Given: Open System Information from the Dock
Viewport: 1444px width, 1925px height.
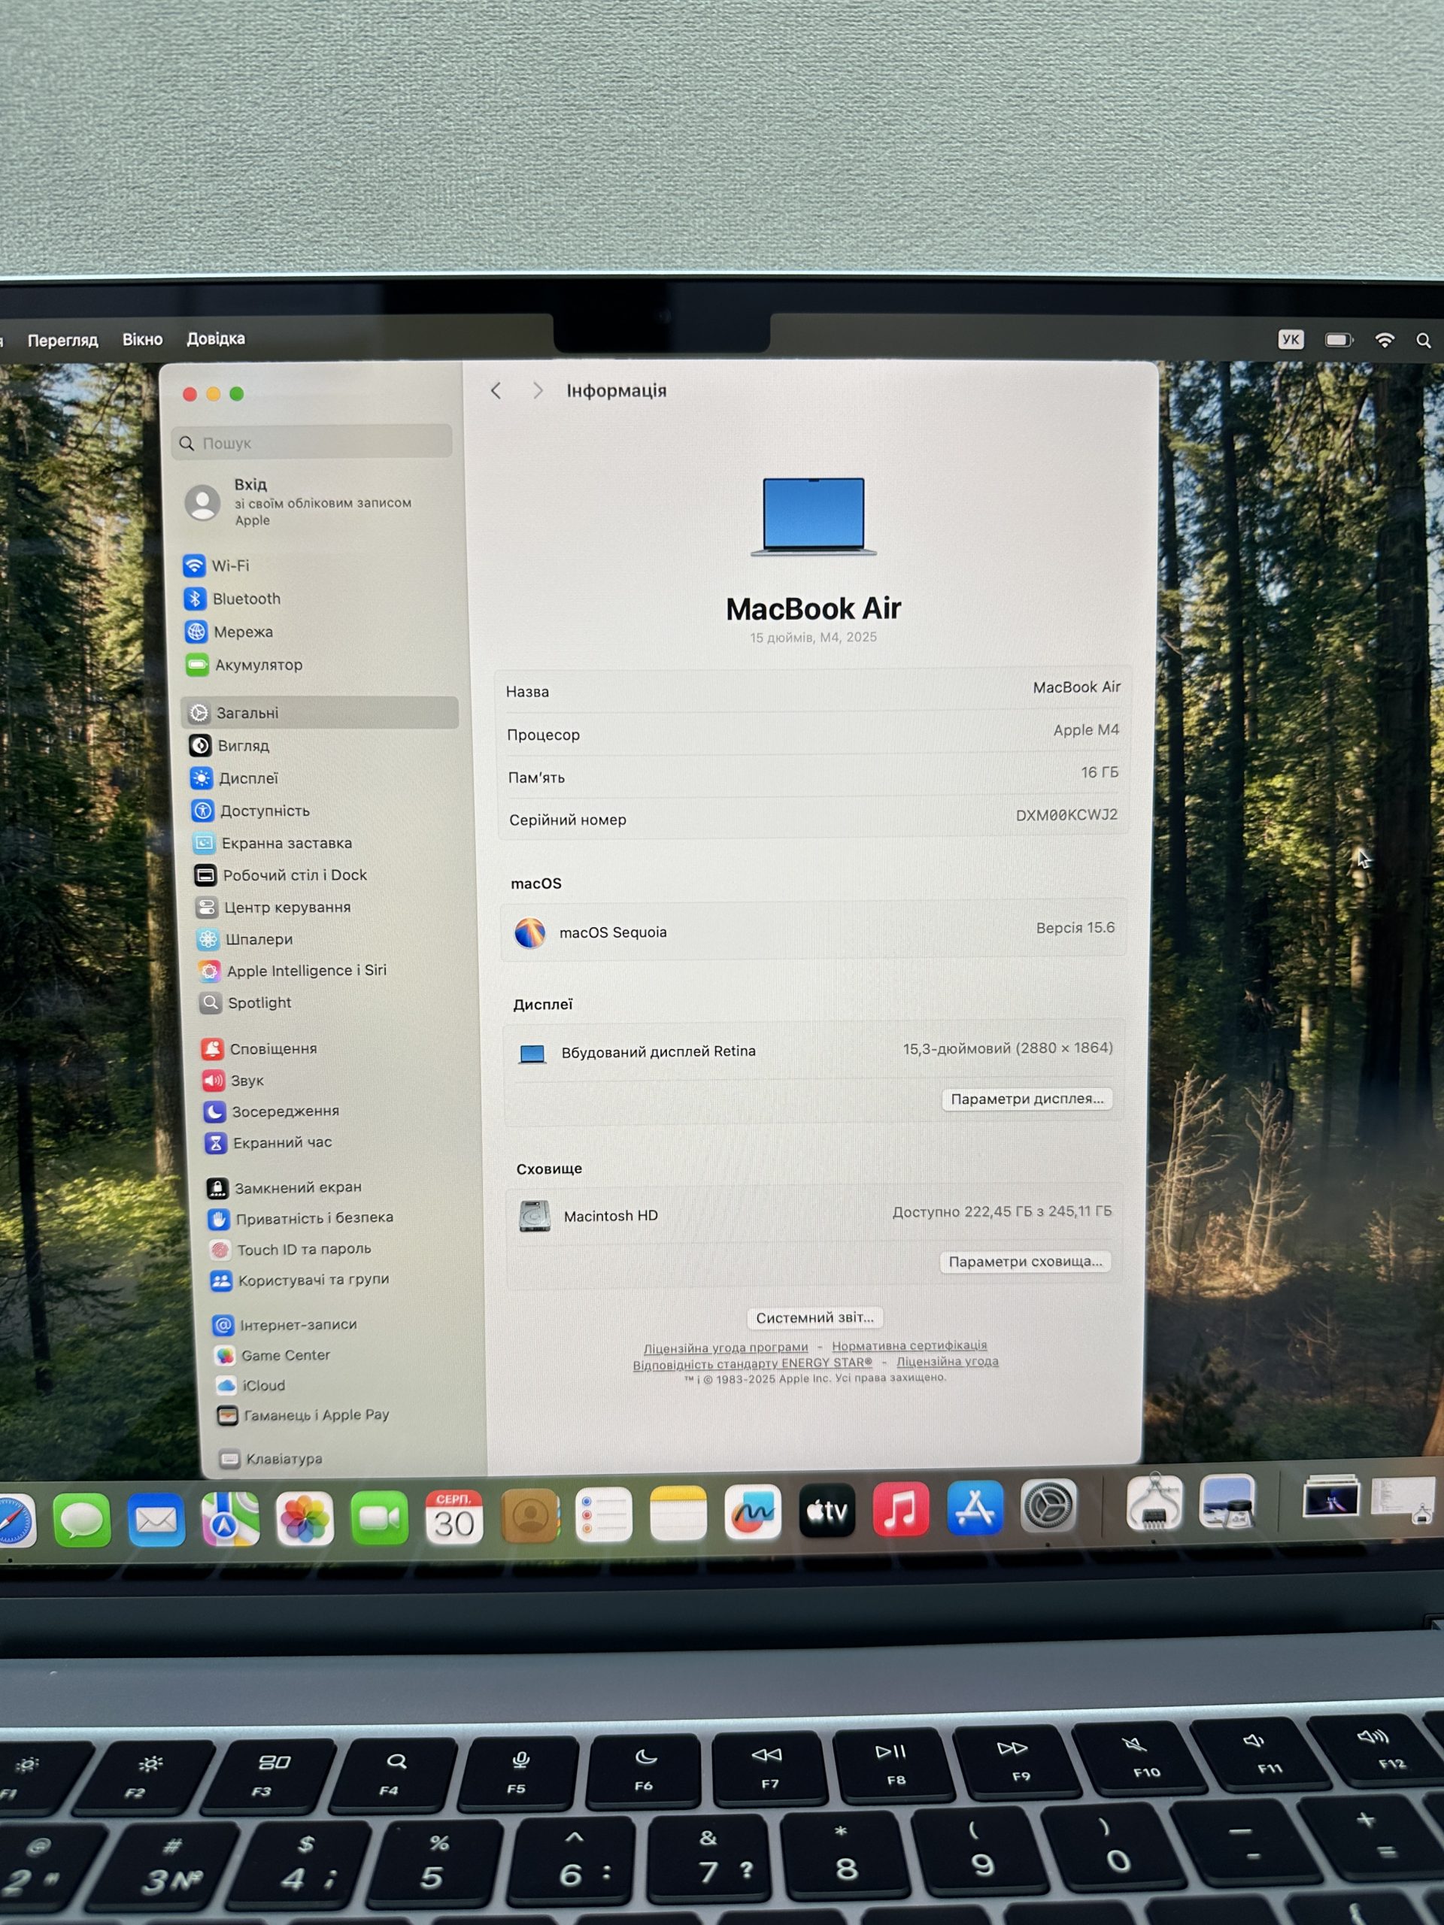Looking at the screenshot, I should tap(1154, 1503).
